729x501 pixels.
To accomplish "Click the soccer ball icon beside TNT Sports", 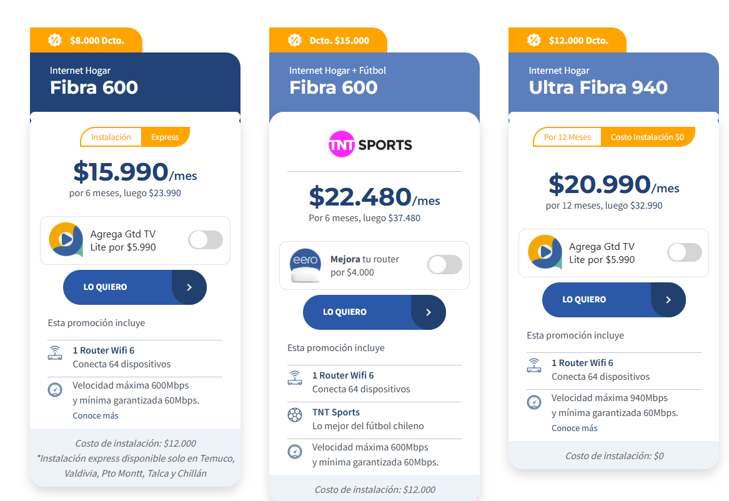I will click(x=295, y=414).
